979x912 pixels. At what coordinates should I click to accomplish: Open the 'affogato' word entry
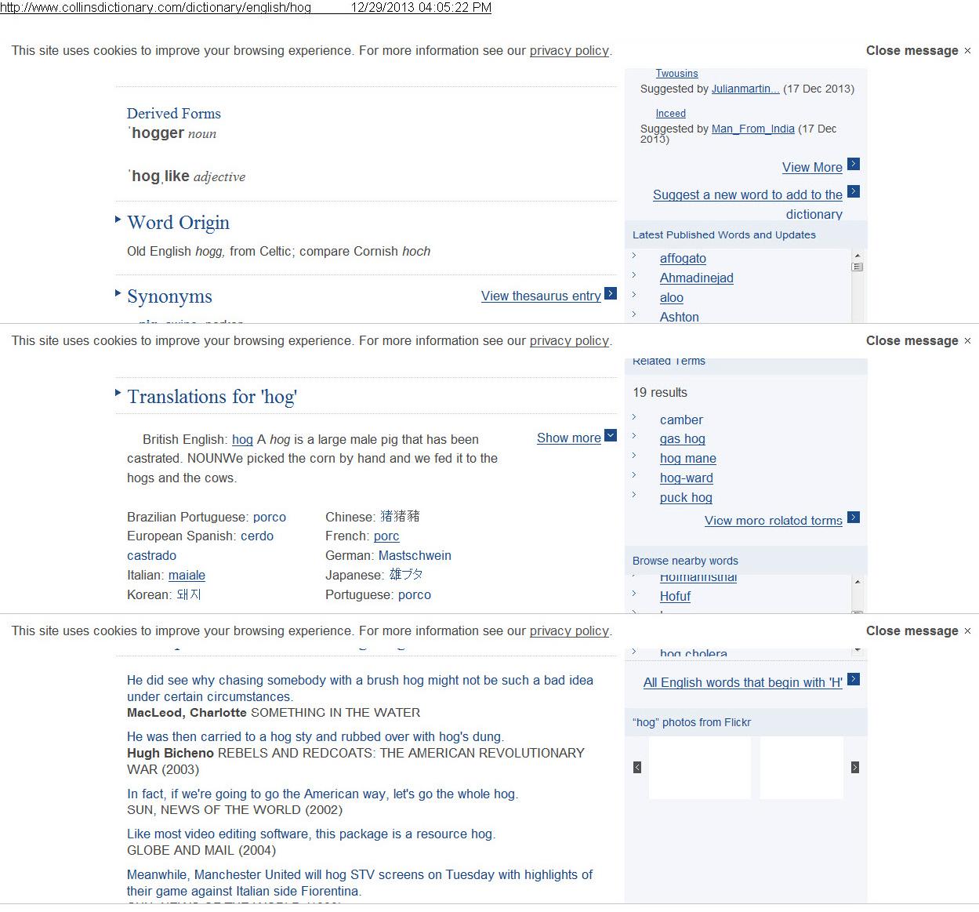click(683, 259)
